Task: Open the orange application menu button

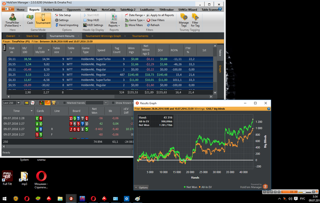Action: pos(8,9)
